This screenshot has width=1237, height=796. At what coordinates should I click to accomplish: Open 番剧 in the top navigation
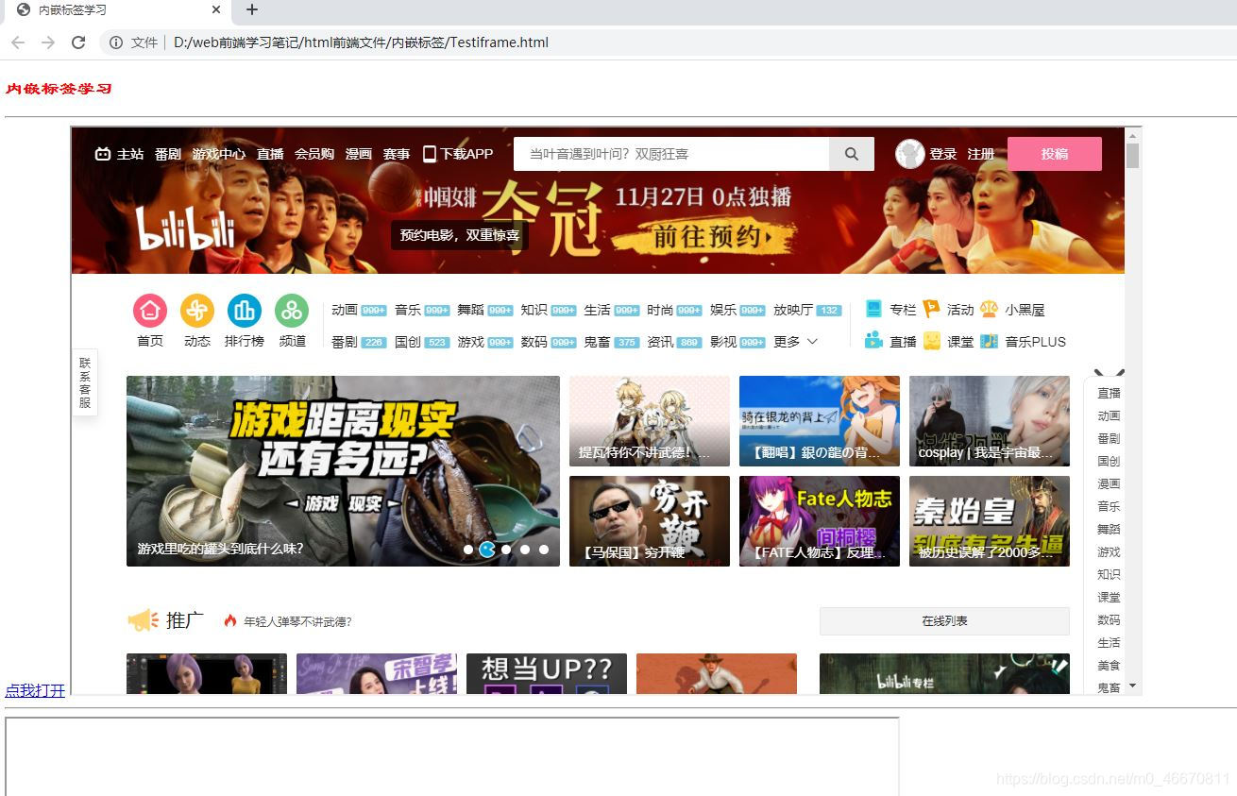click(x=168, y=154)
